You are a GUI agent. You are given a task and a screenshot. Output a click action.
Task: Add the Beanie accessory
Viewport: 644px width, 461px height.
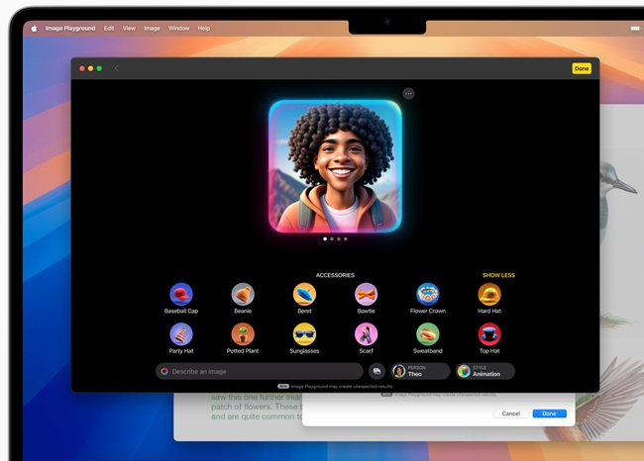pos(243,294)
